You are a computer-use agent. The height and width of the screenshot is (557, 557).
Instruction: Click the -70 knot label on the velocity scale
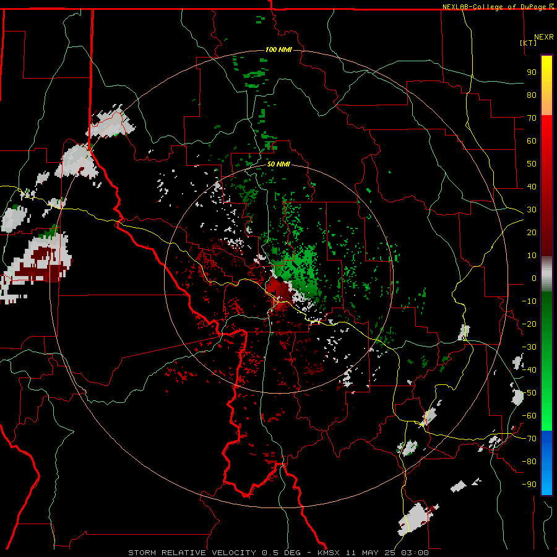click(529, 439)
